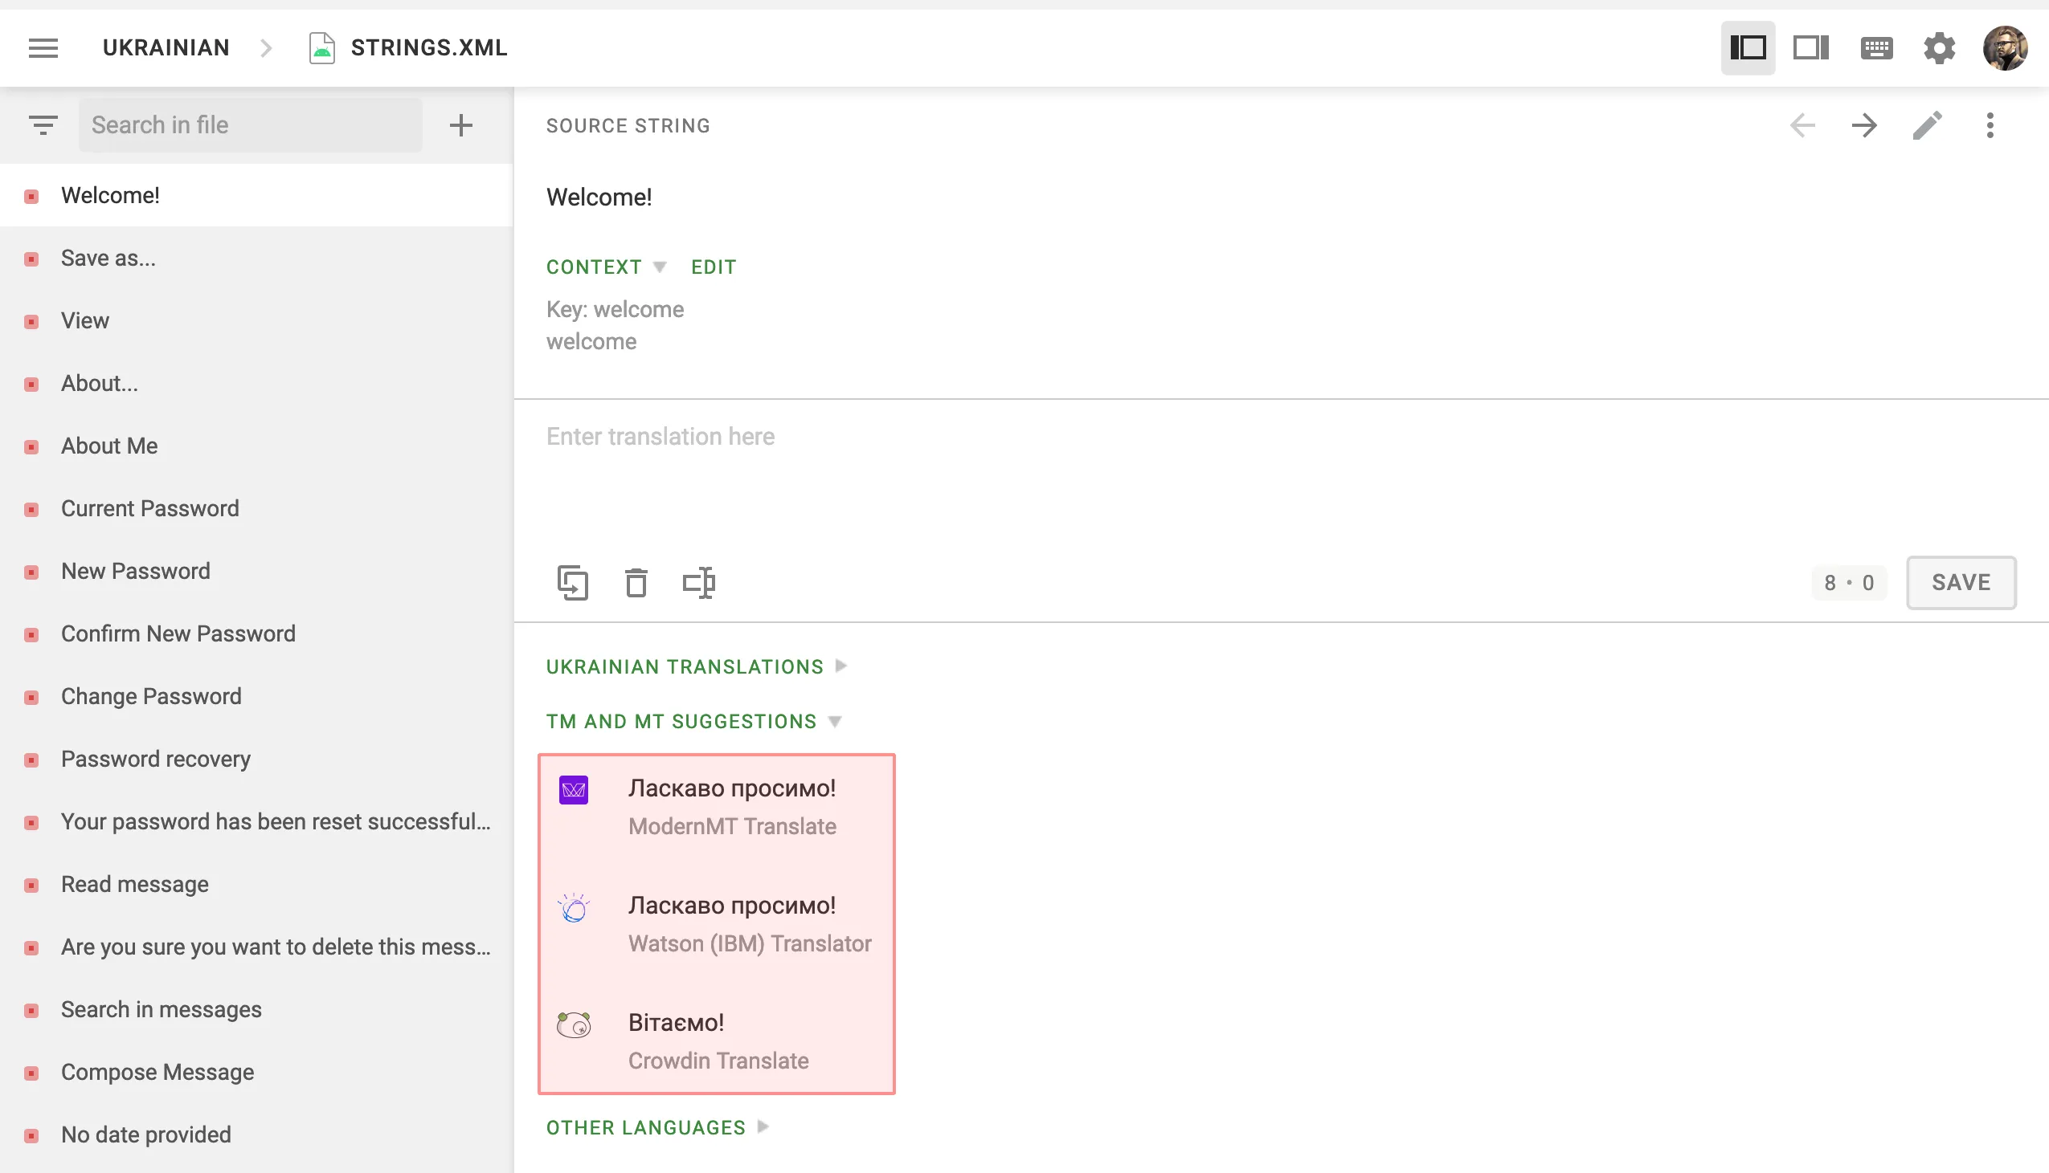Click the SAVE button
Screen dimensions: 2049x1173
tap(1961, 582)
